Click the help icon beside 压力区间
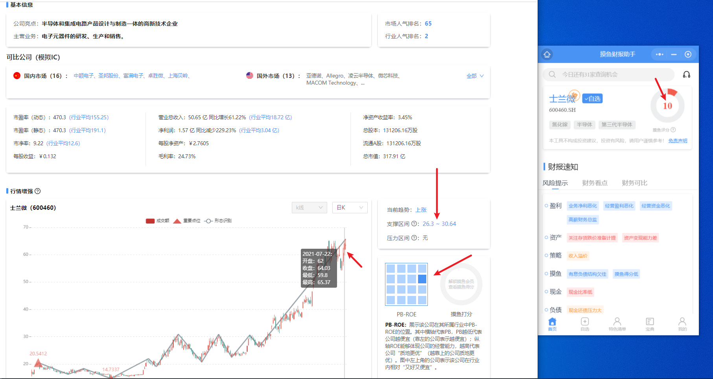 click(x=414, y=238)
